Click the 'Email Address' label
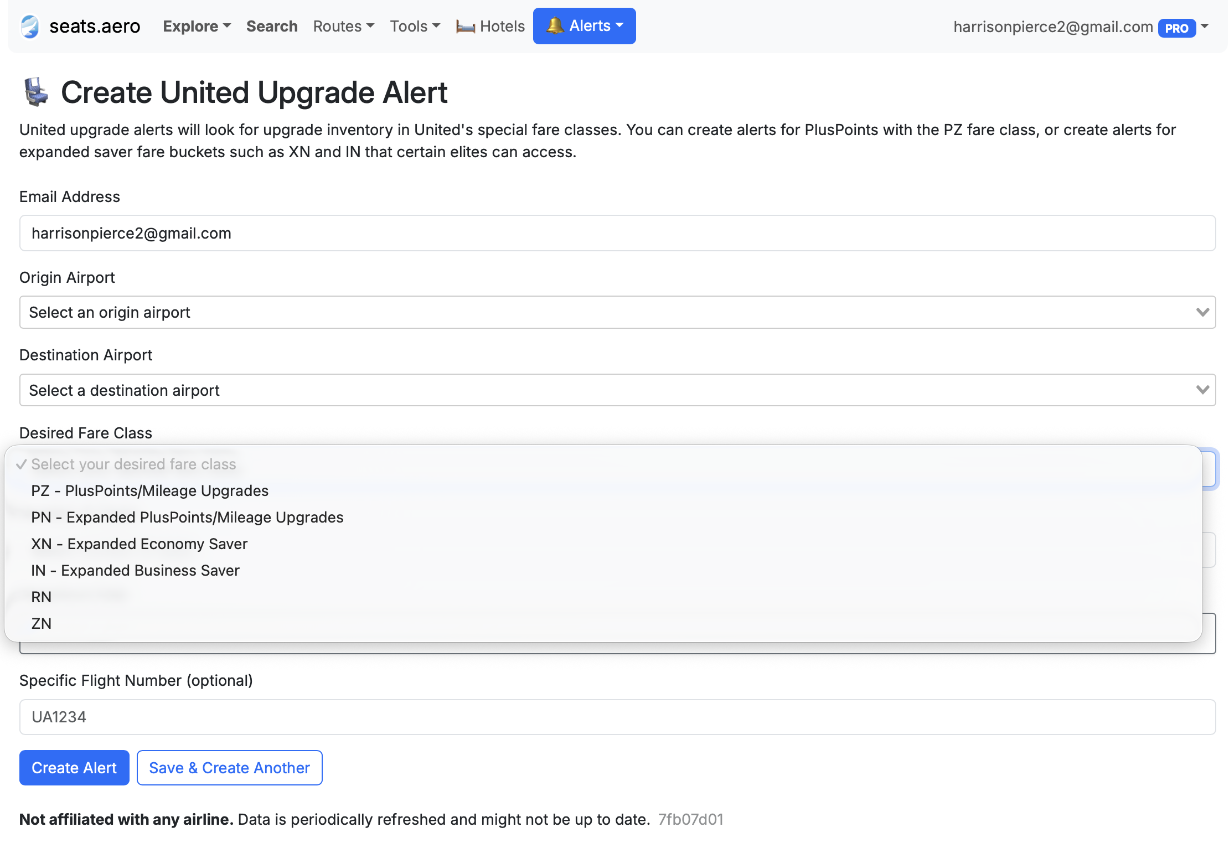Viewport: 1229px width, 848px height. 70,197
